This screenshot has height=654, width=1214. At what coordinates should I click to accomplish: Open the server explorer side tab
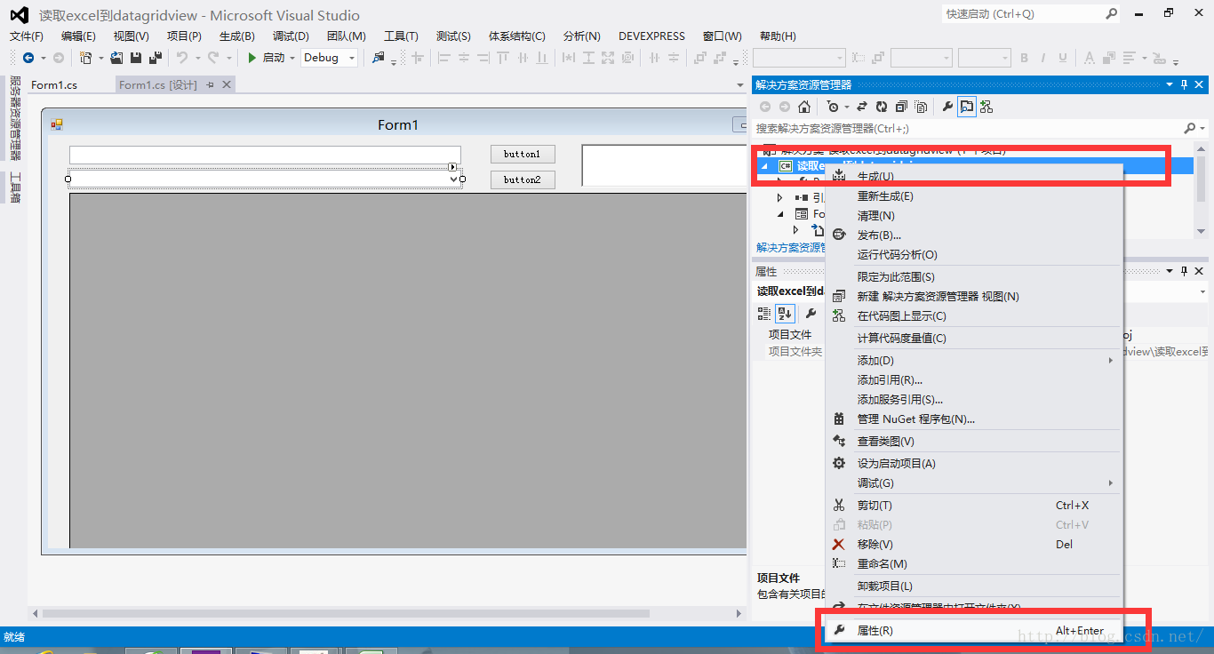click(14, 118)
